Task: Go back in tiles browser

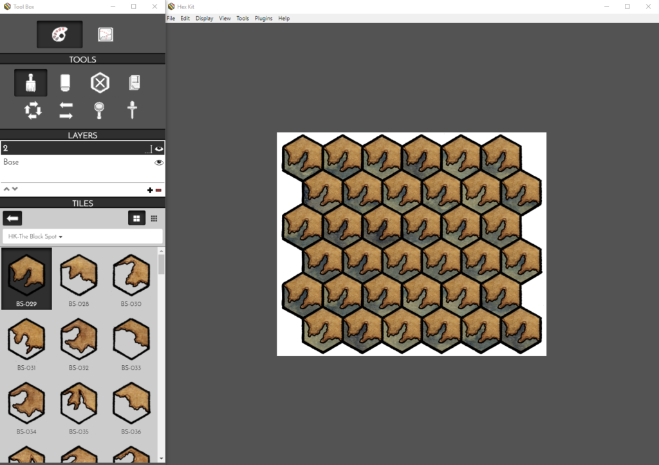Action: (12, 218)
